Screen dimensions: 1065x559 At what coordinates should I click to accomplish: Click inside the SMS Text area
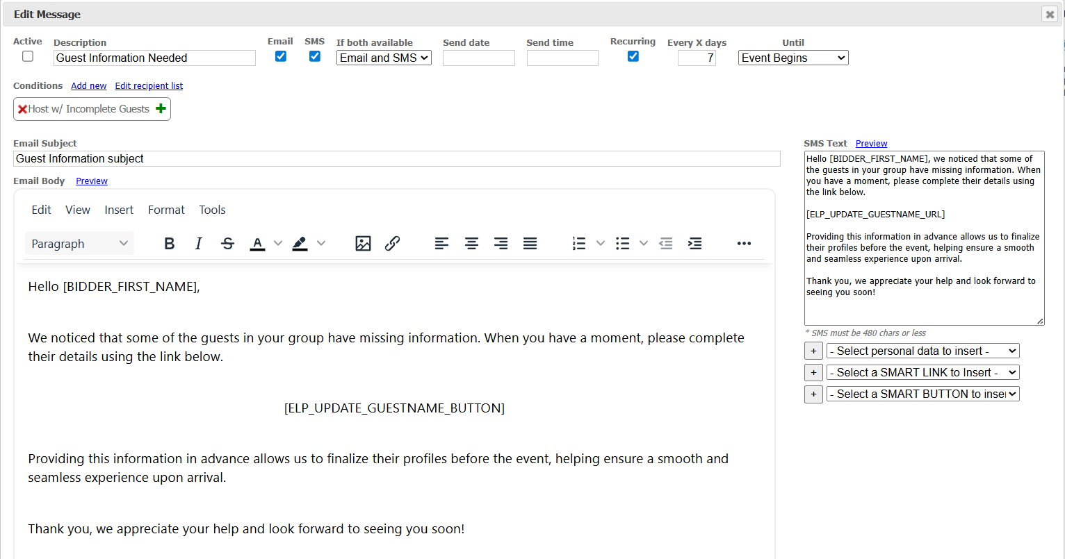925,238
